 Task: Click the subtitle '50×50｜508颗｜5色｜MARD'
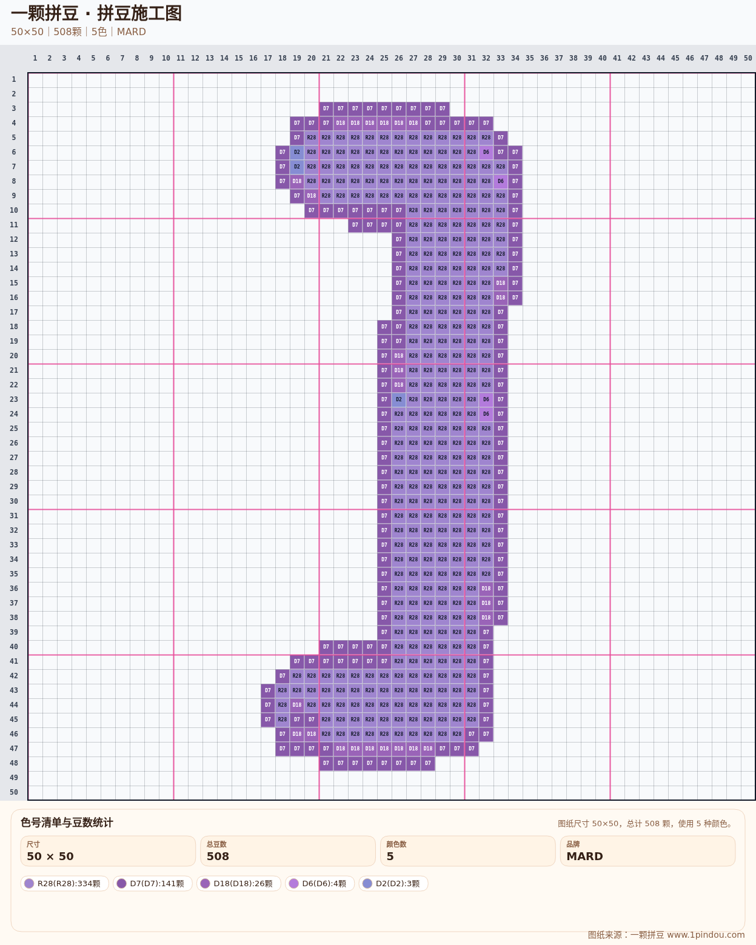click(x=78, y=32)
